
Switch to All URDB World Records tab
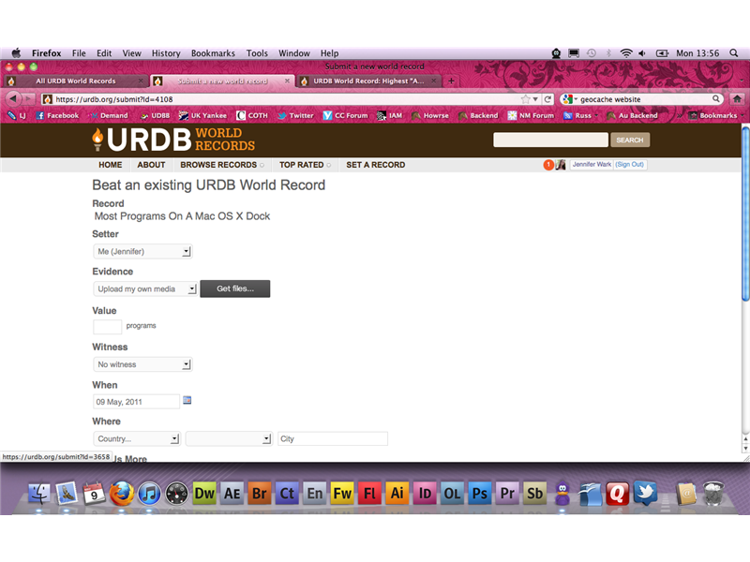click(76, 81)
